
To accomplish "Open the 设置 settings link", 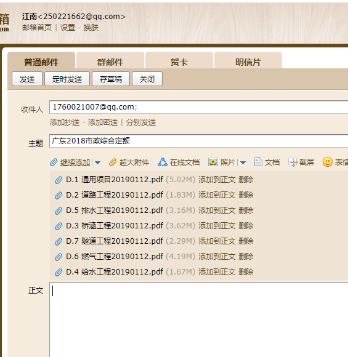I will coord(68,28).
